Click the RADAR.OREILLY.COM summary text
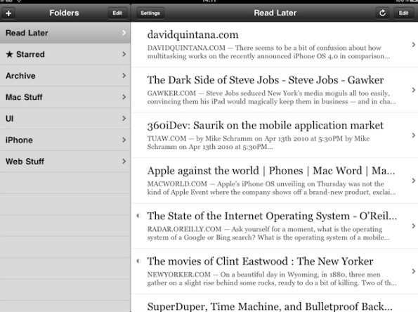Image resolution: width=418 pixels, height=312 pixels. [268, 233]
